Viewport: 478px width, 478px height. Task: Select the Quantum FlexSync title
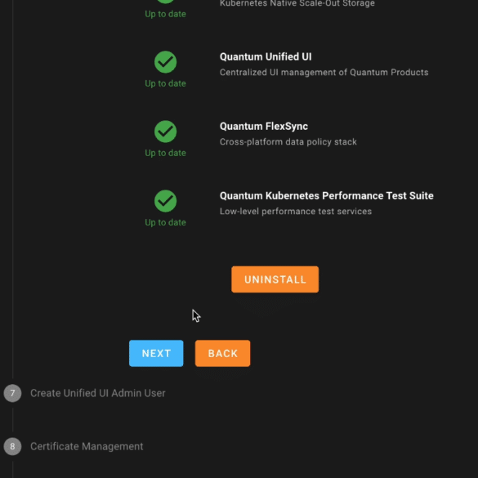point(264,126)
